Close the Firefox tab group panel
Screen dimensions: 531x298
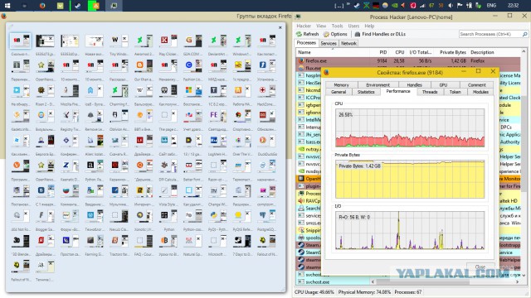pyautogui.click(x=280, y=27)
